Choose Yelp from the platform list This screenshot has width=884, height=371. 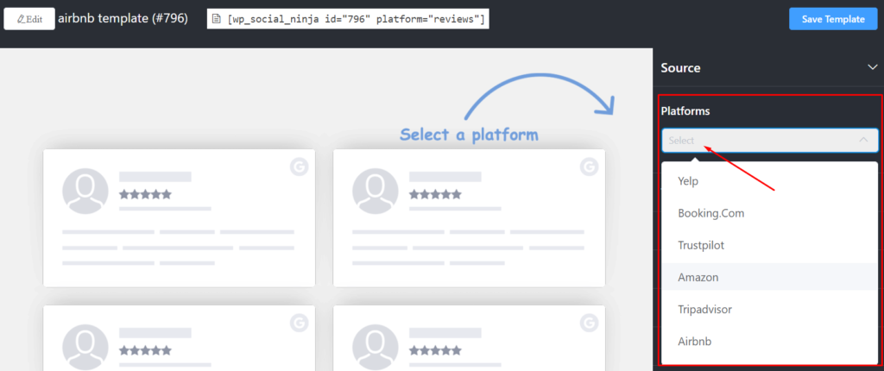coord(769,181)
